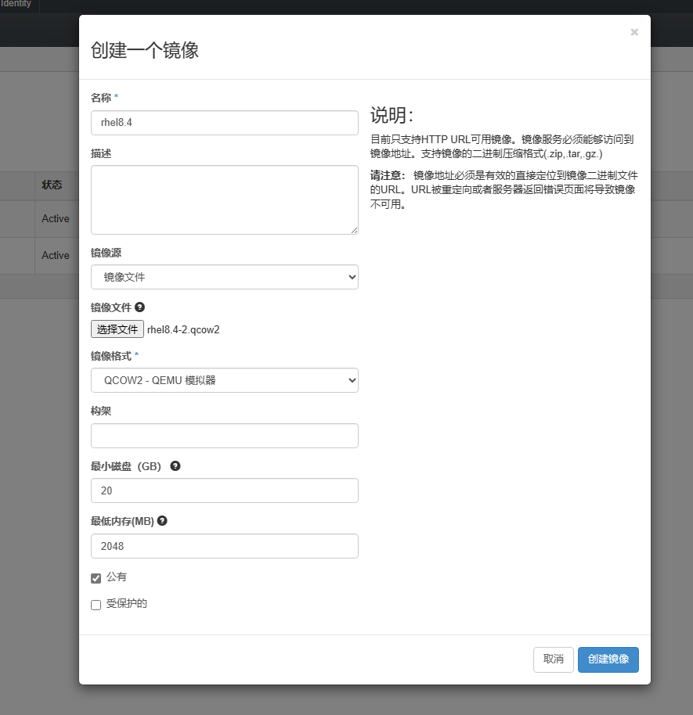
Task: Click the 选择文件 file chooser button
Action: (117, 329)
